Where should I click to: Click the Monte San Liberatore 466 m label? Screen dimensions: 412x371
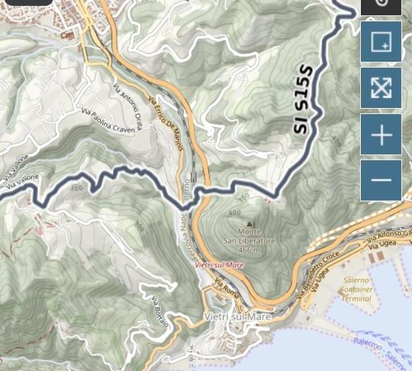click(x=249, y=241)
